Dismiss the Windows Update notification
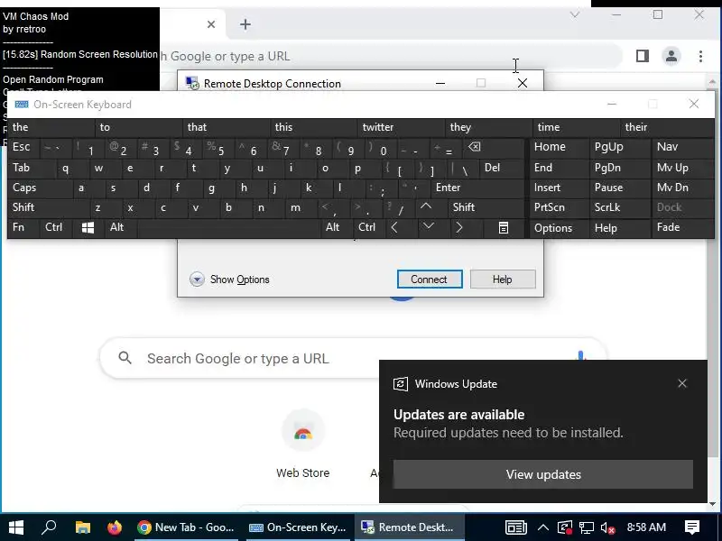 [682, 384]
